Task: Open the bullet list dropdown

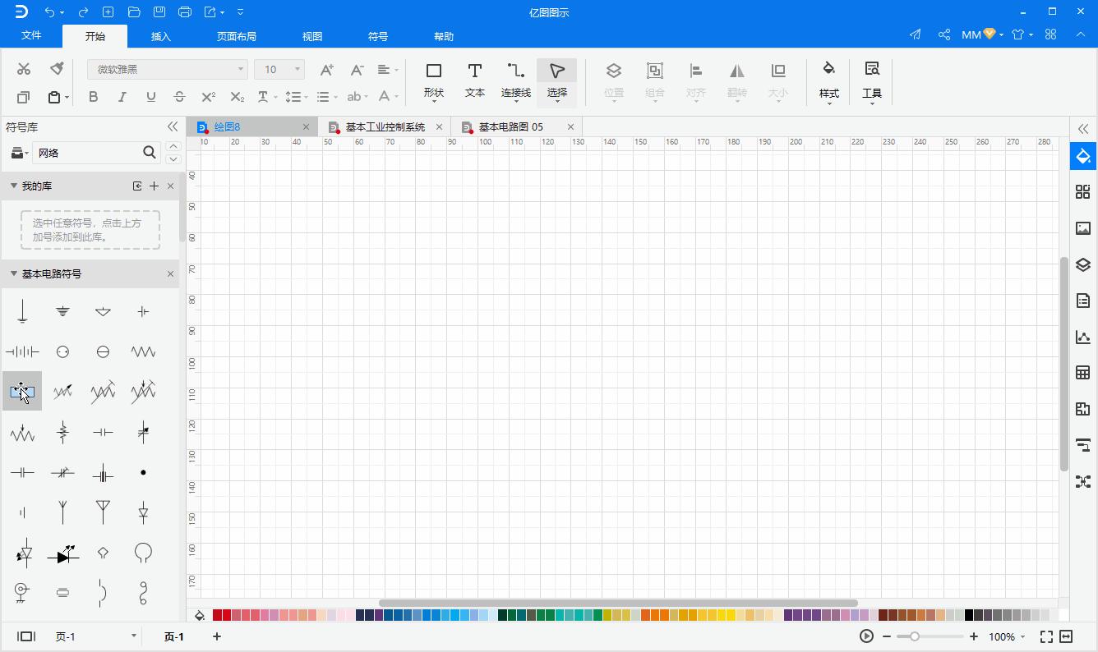Action: (x=327, y=97)
